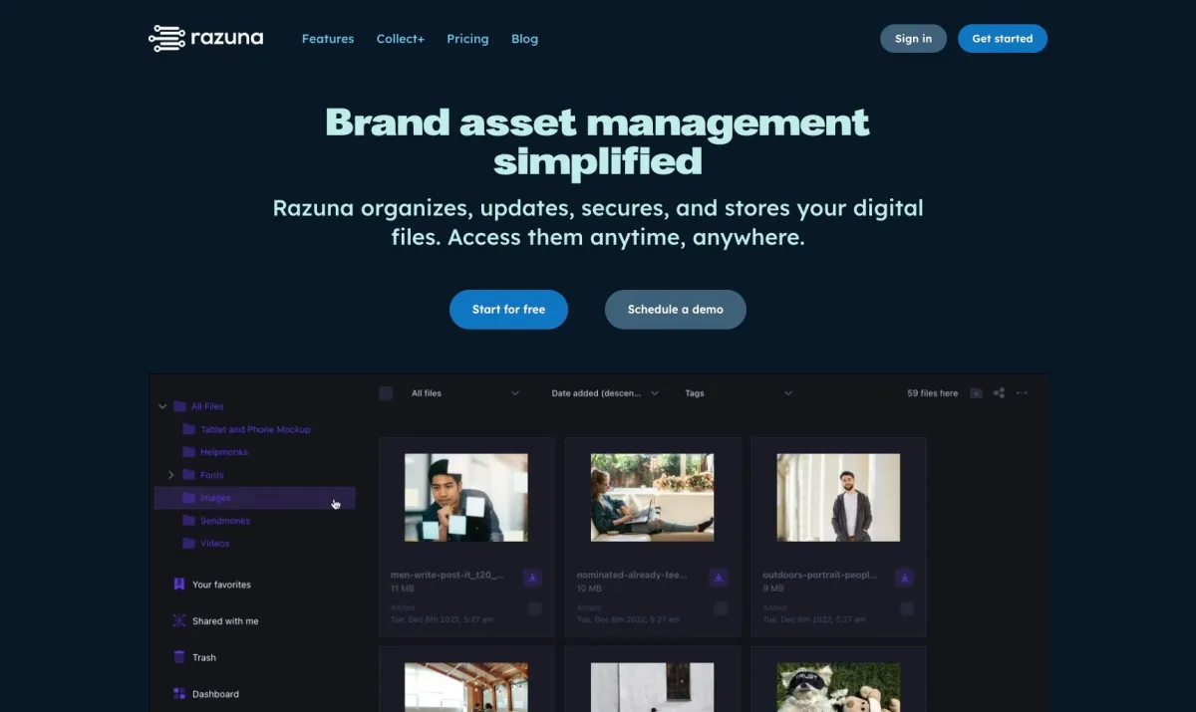Tick the checkbox on the nominated-already-tee card
This screenshot has width=1196, height=712.
pyautogui.click(x=721, y=608)
